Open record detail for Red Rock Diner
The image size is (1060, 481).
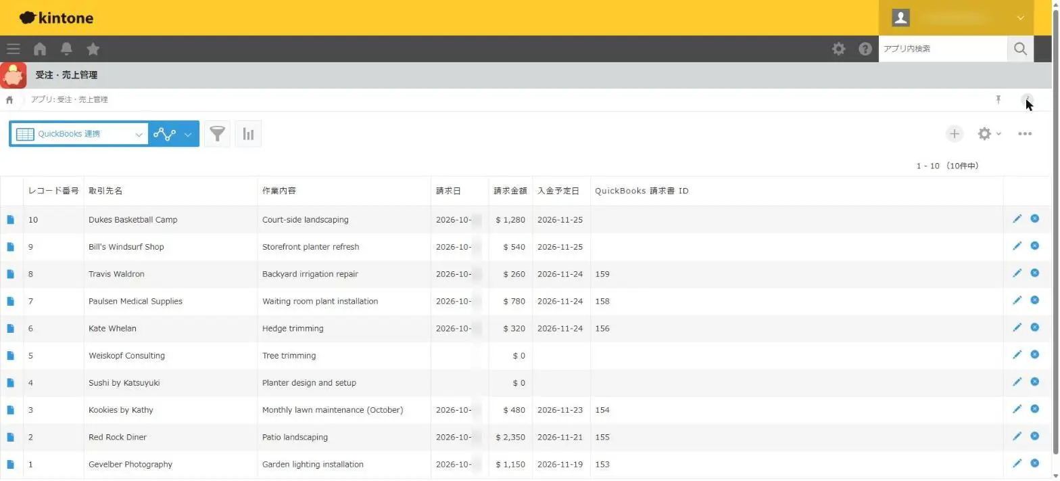pos(10,437)
